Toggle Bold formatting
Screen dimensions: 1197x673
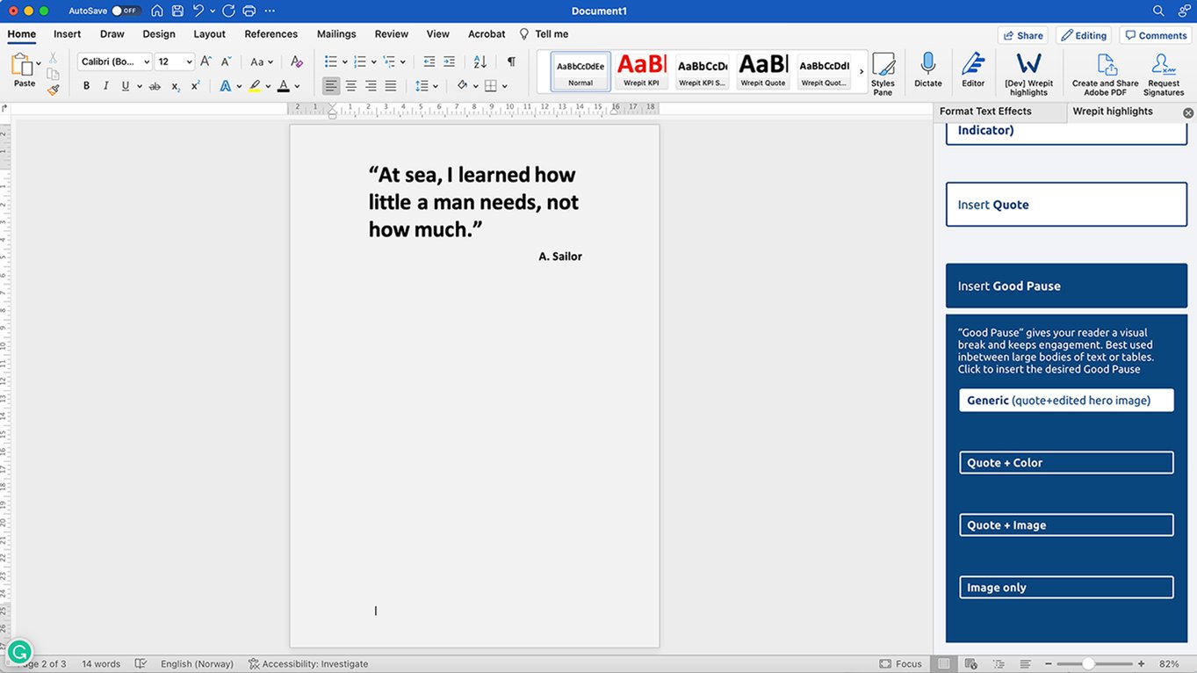tap(86, 86)
